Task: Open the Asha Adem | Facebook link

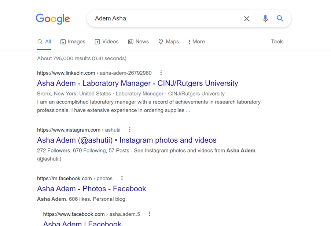Action: (82, 223)
